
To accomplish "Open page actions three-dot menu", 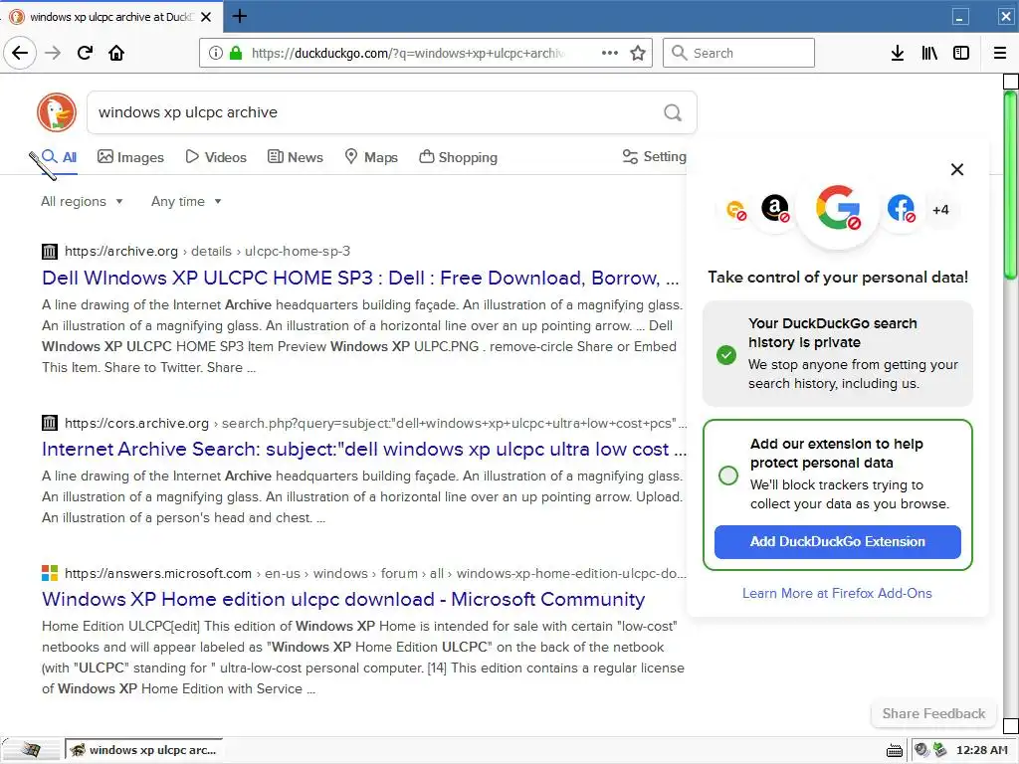I will click(x=610, y=53).
